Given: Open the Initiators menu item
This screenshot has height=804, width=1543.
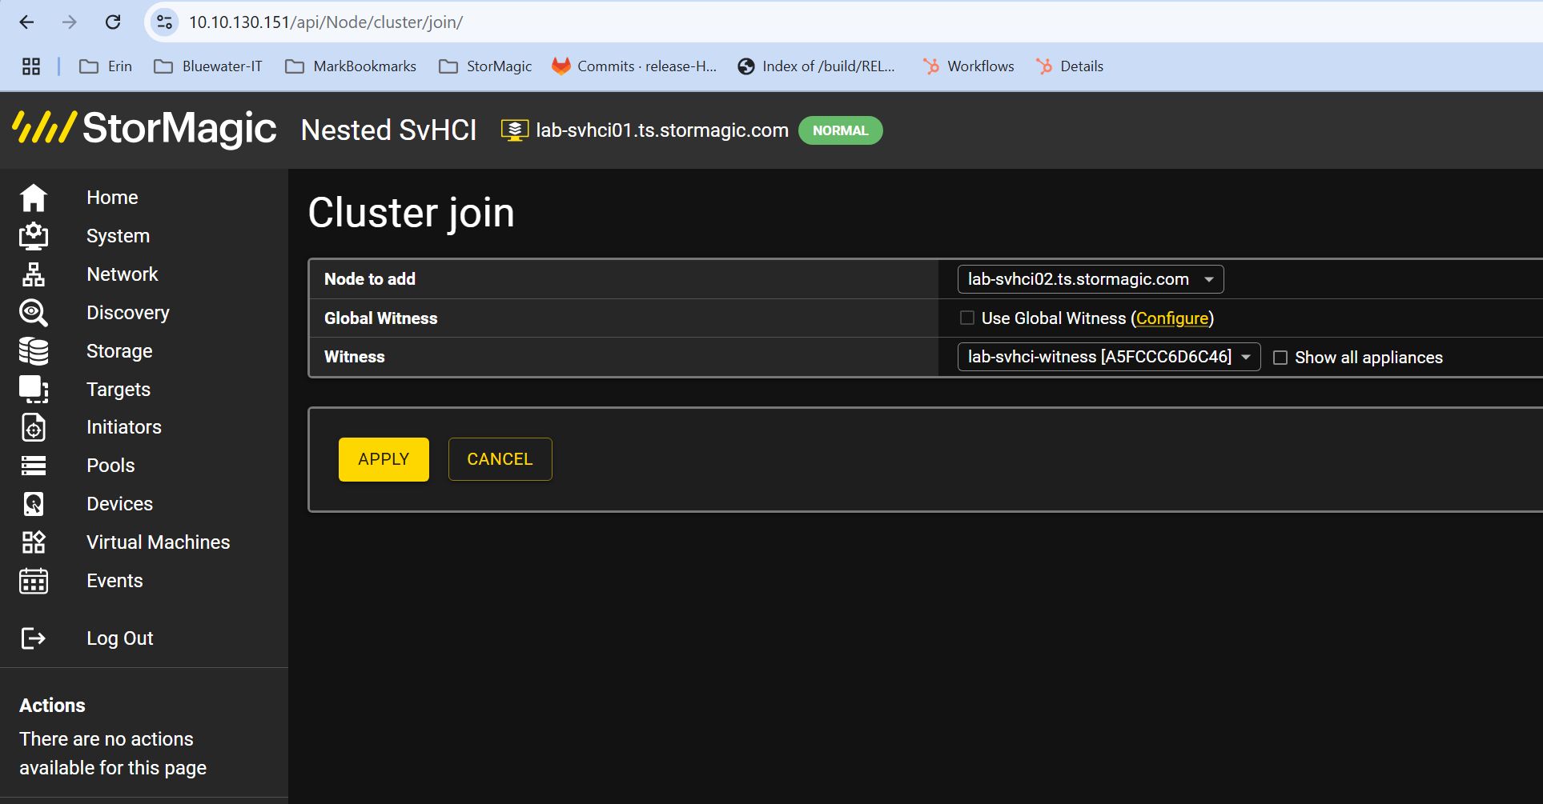Looking at the screenshot, I should click(x=124, y=427).
